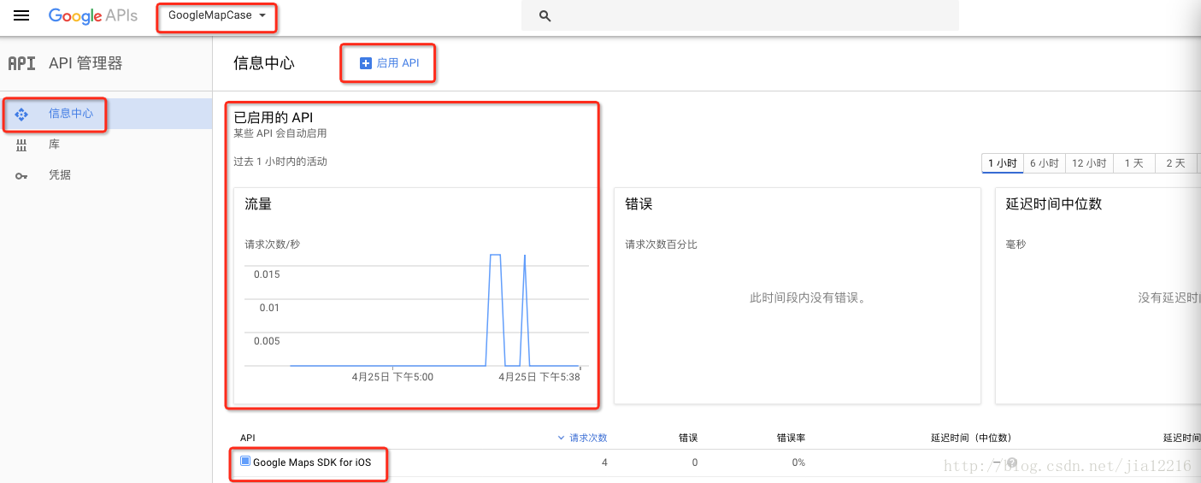Click the 库 library icon
Screen dimensions: 1201x483
(21, 145)
